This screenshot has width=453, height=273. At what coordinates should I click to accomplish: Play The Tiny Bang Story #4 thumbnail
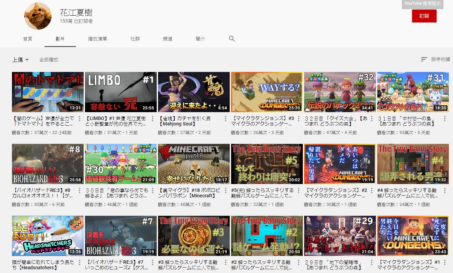[413, 164]
